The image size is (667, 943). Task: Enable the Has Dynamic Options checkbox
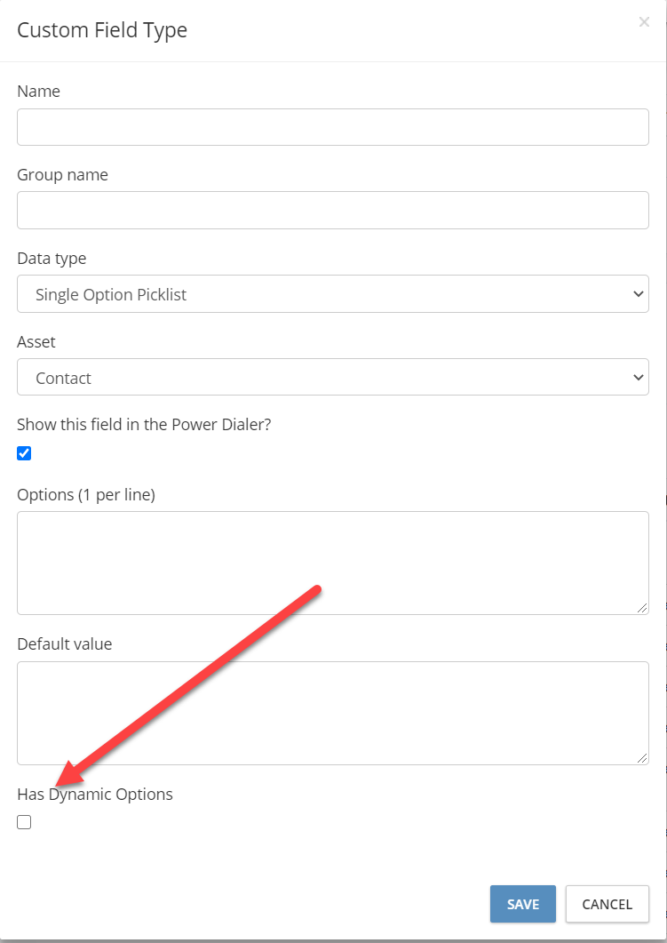[24, 822]
